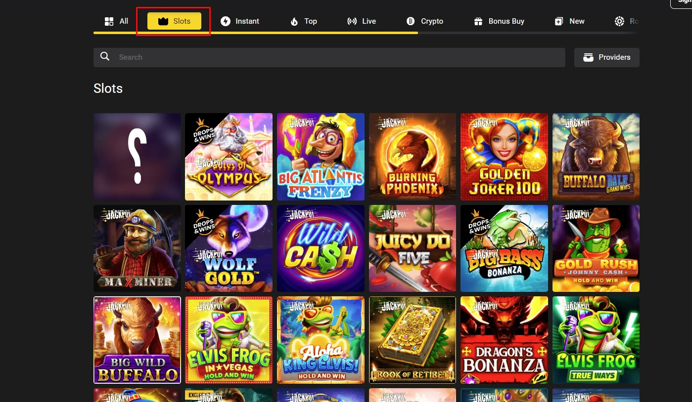Play the Book of Betibet slot
692x402 pixels.
(413, 340)
